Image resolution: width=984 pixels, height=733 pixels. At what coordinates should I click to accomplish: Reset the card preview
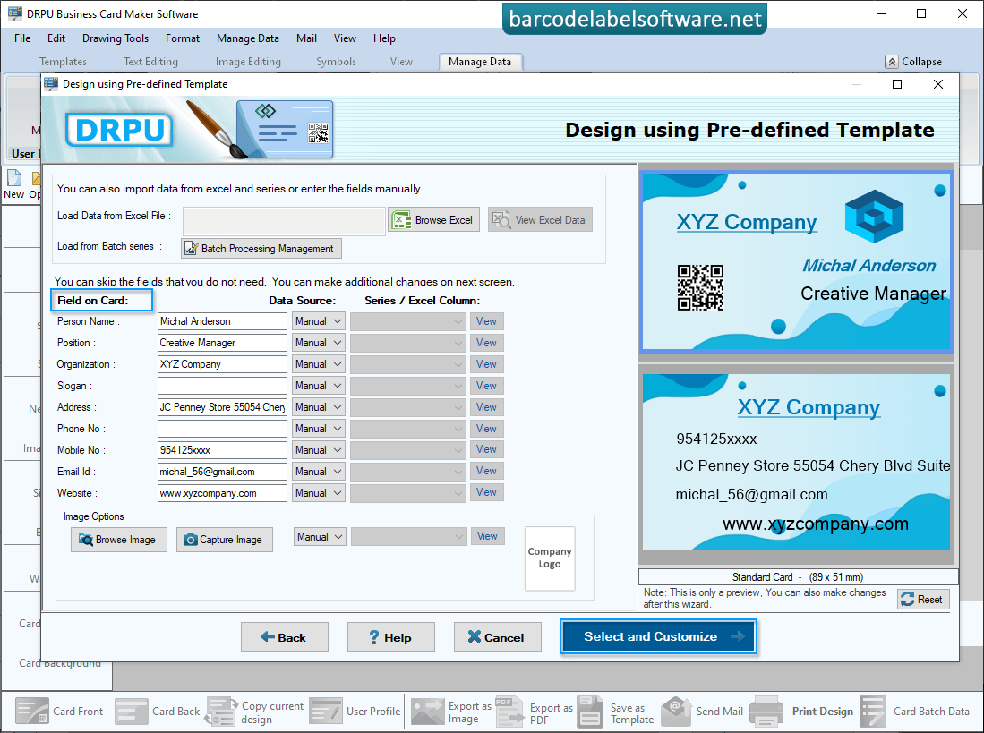tap(923, 600)
